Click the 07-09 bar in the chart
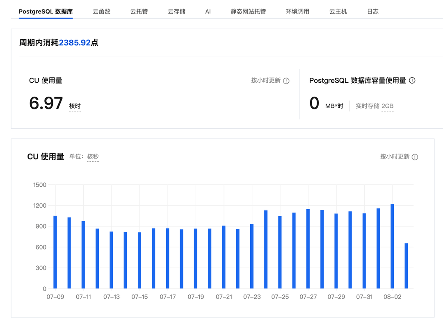This screenshot has height=324, width=443. coord(55,252)
